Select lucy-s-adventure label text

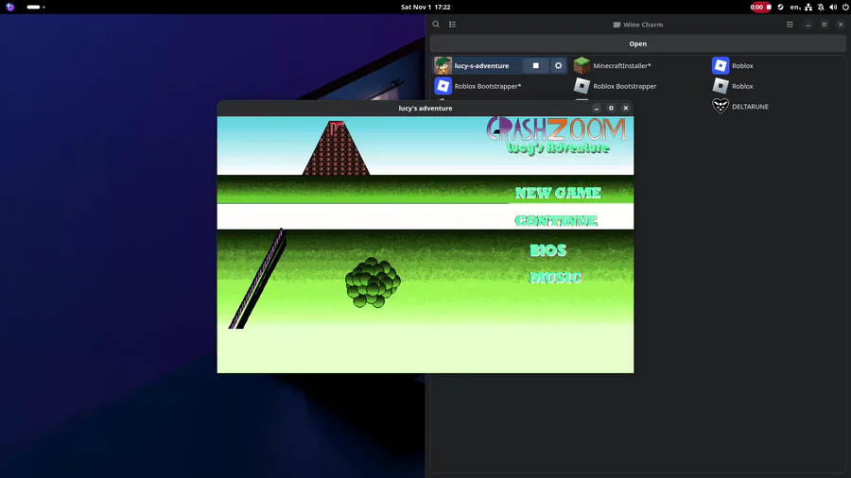coord(482,65)
